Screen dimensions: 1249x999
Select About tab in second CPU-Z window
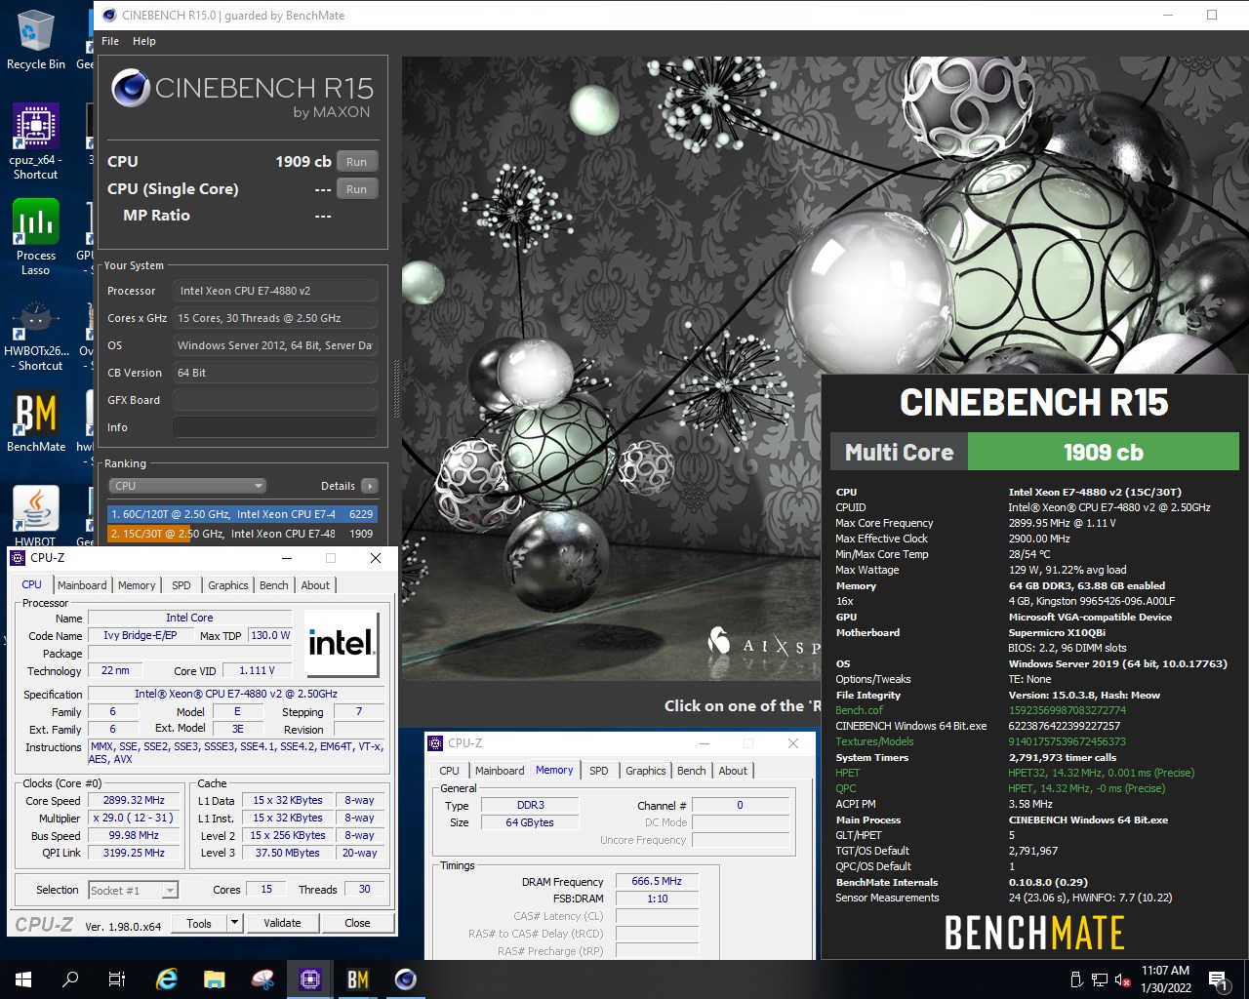(733, 771)
